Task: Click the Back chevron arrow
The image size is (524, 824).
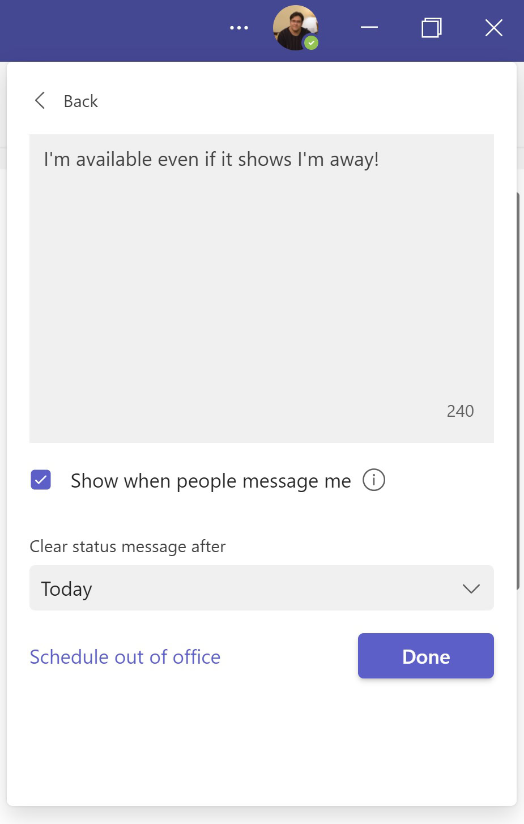Action: pos(40,101)
